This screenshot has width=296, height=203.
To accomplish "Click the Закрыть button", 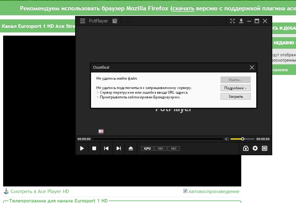I will coord(235,97).
